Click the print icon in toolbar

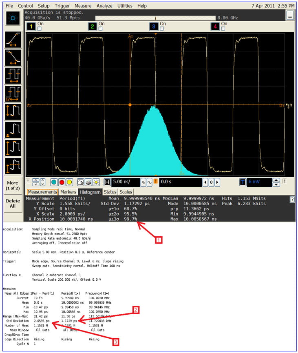[88, 182]
